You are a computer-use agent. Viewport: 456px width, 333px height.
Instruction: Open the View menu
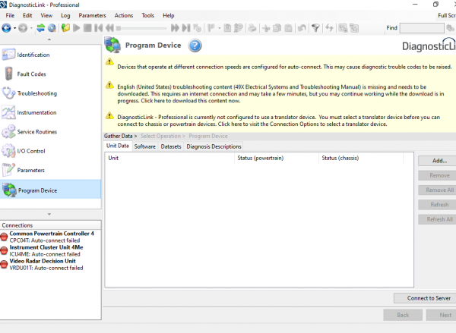tap(46, 15)
